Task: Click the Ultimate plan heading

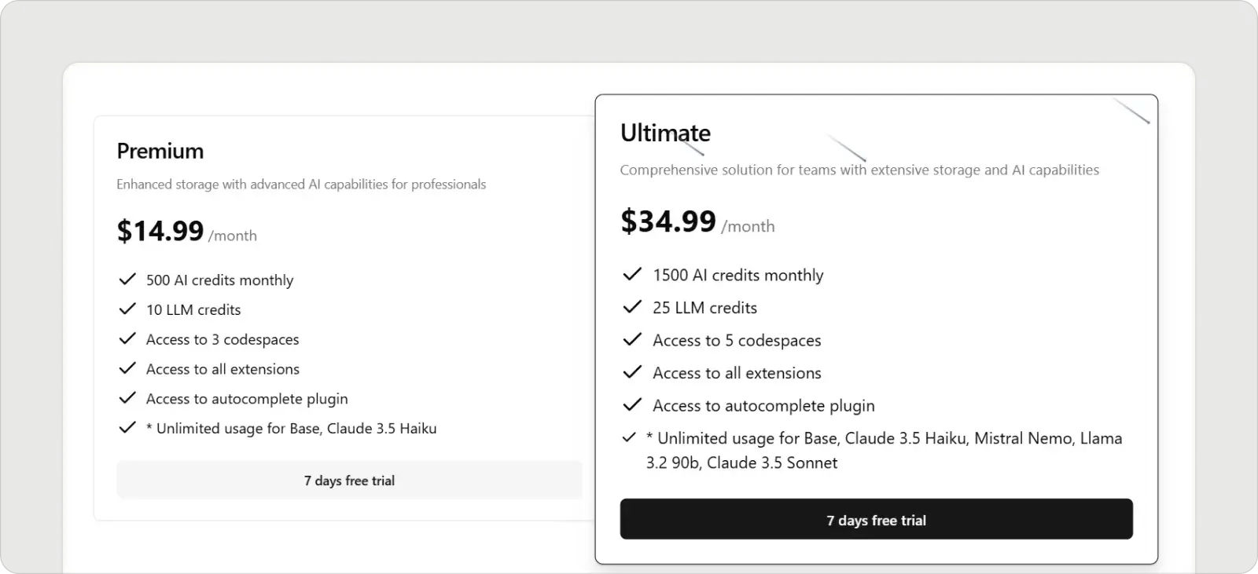Action: pyautogui.click(x=665, y=133)
